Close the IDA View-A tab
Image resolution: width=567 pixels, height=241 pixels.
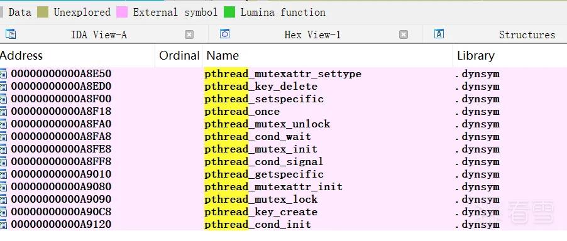pos(189,35)
